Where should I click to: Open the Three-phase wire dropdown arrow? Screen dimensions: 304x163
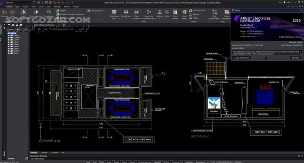click(119, 19)
